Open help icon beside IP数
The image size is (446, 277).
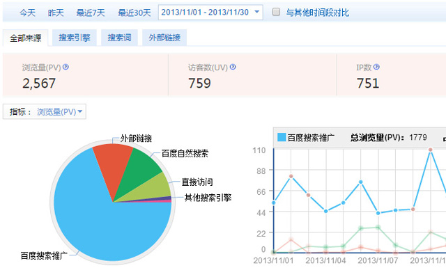click(x=376, y=67)
